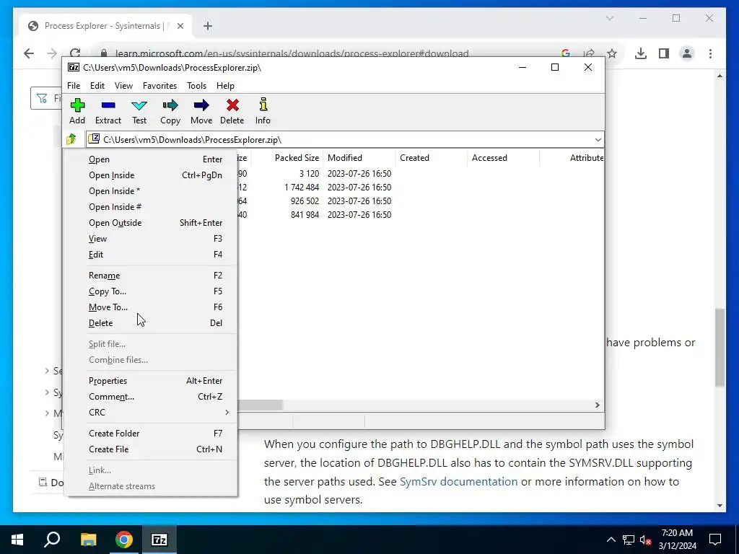Select Edit F4 from context menu
Screen dimensions: 739x554
pyautogui.click(x=150, y=255)
